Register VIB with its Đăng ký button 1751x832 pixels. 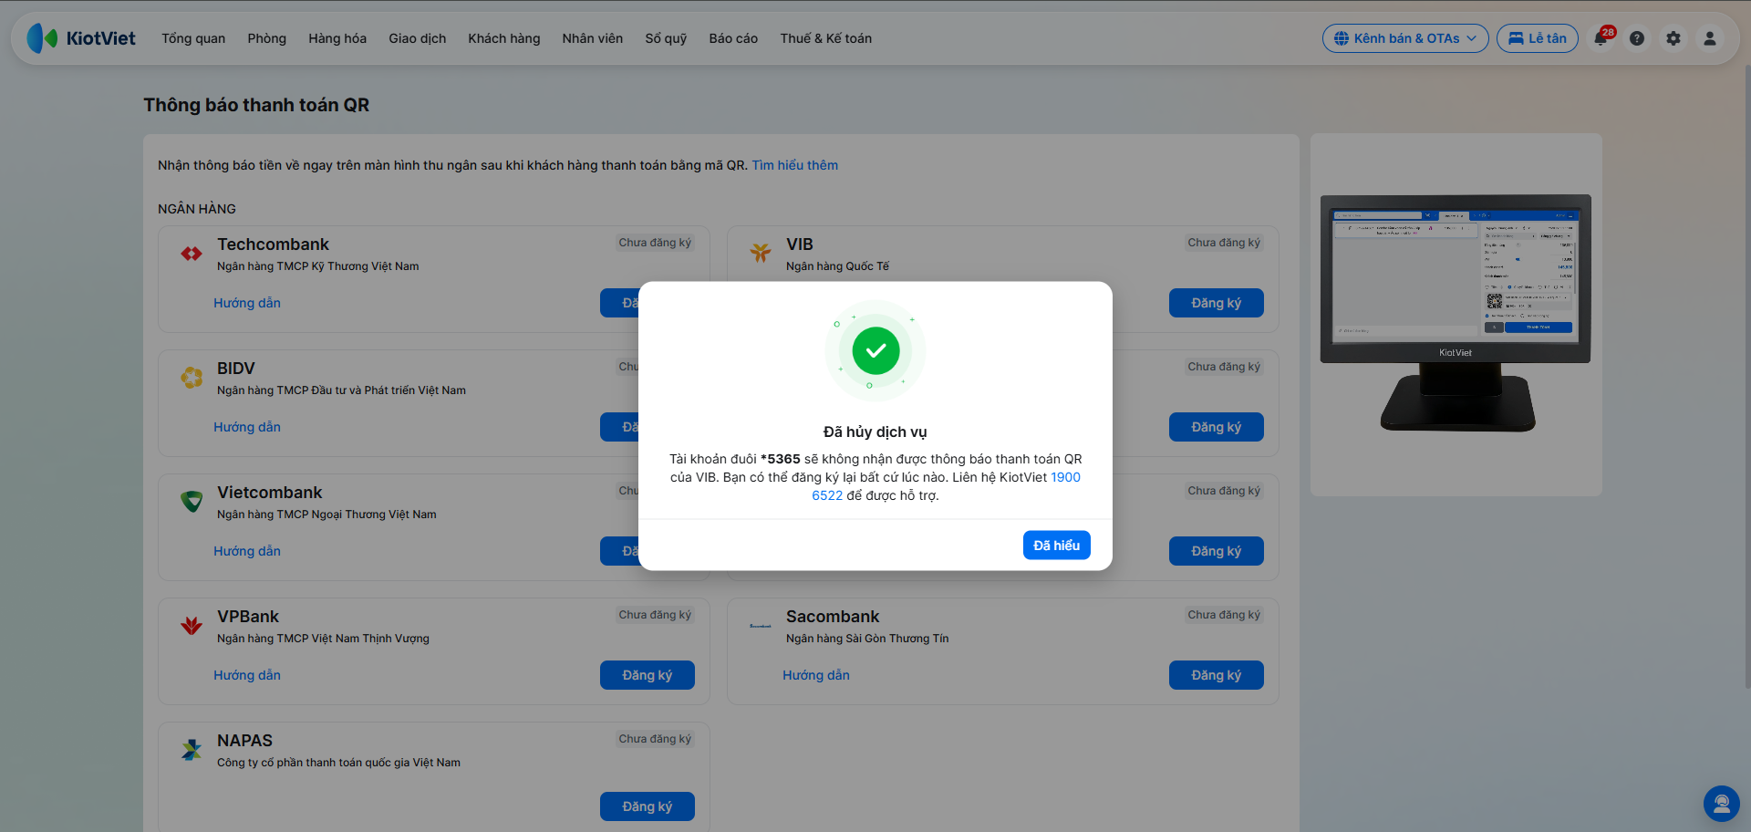coord(1217,303)
